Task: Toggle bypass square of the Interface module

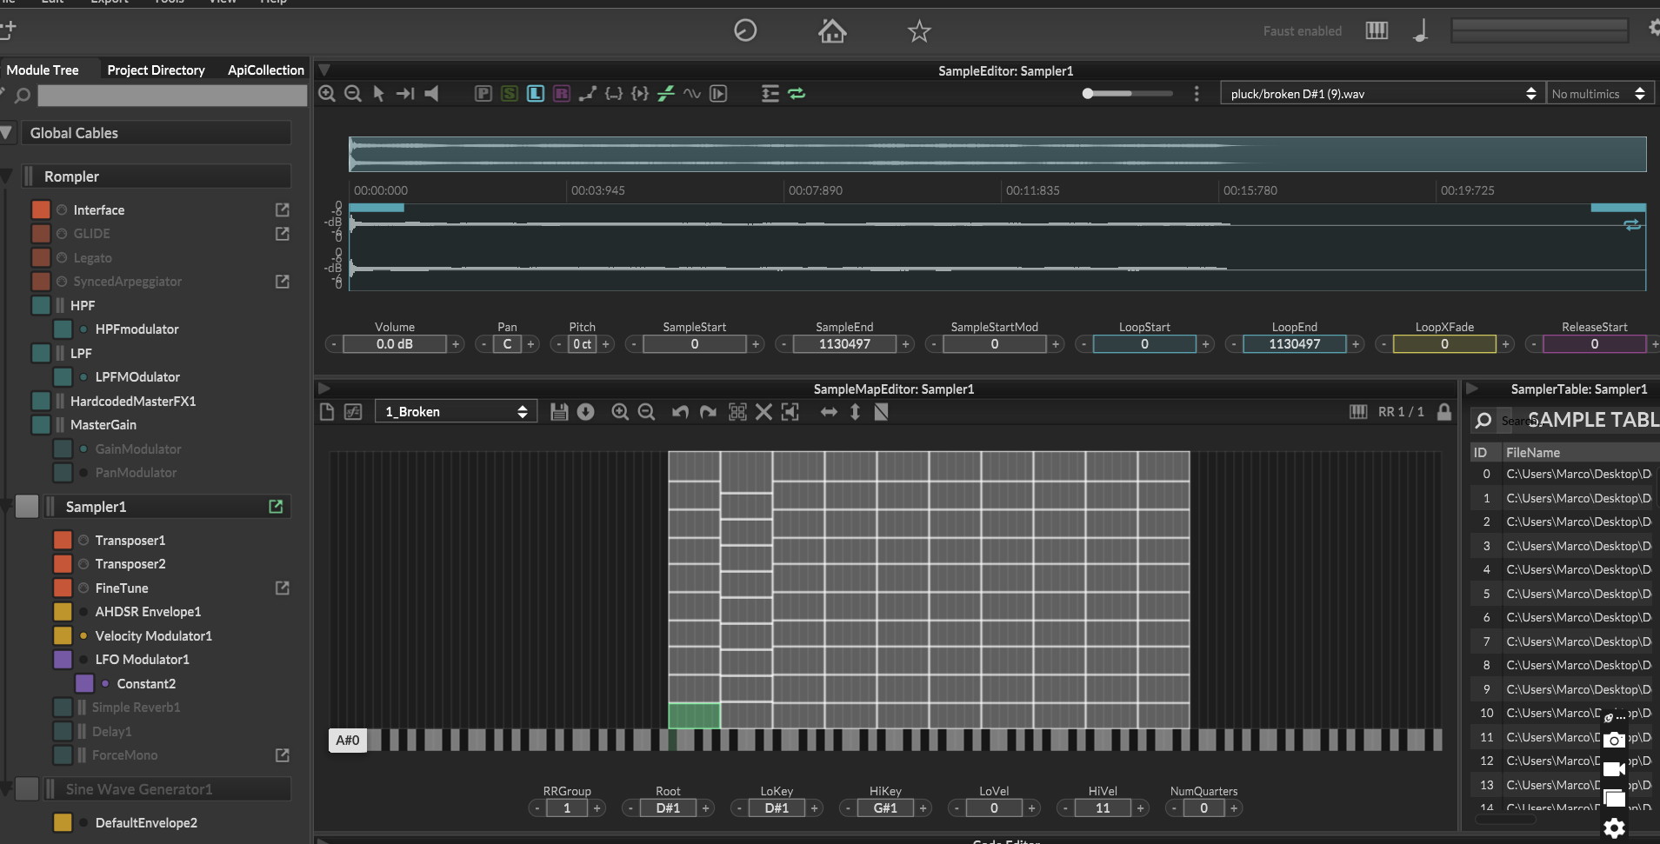Action: tap(41, 209)
